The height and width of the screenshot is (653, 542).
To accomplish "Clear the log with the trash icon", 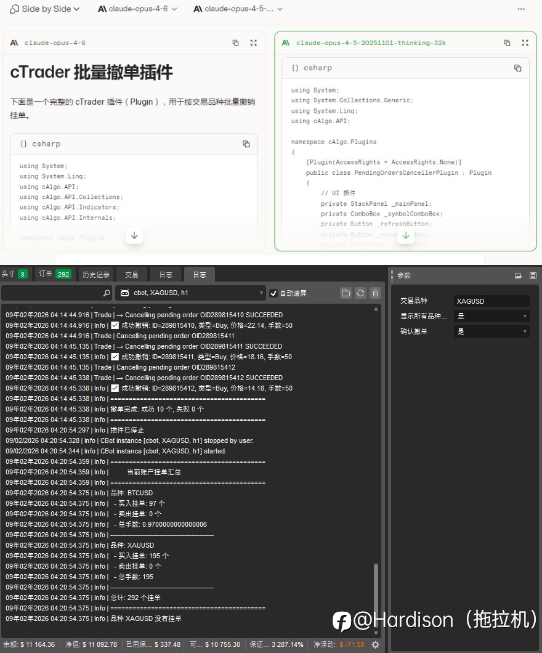I will (x=375, y=293).
